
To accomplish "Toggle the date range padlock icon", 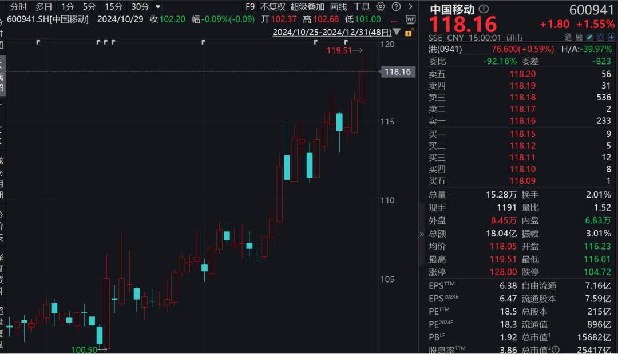I will (x=408, y=33).
